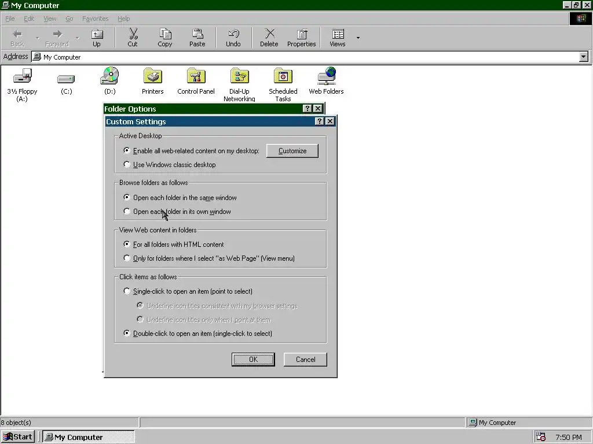Open the Favorites menu
593x444 pixels.
pos(96,18)
